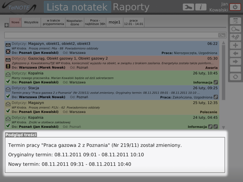Open the info icon in header
Screen dimensions: 243x182
coord(201,7)
